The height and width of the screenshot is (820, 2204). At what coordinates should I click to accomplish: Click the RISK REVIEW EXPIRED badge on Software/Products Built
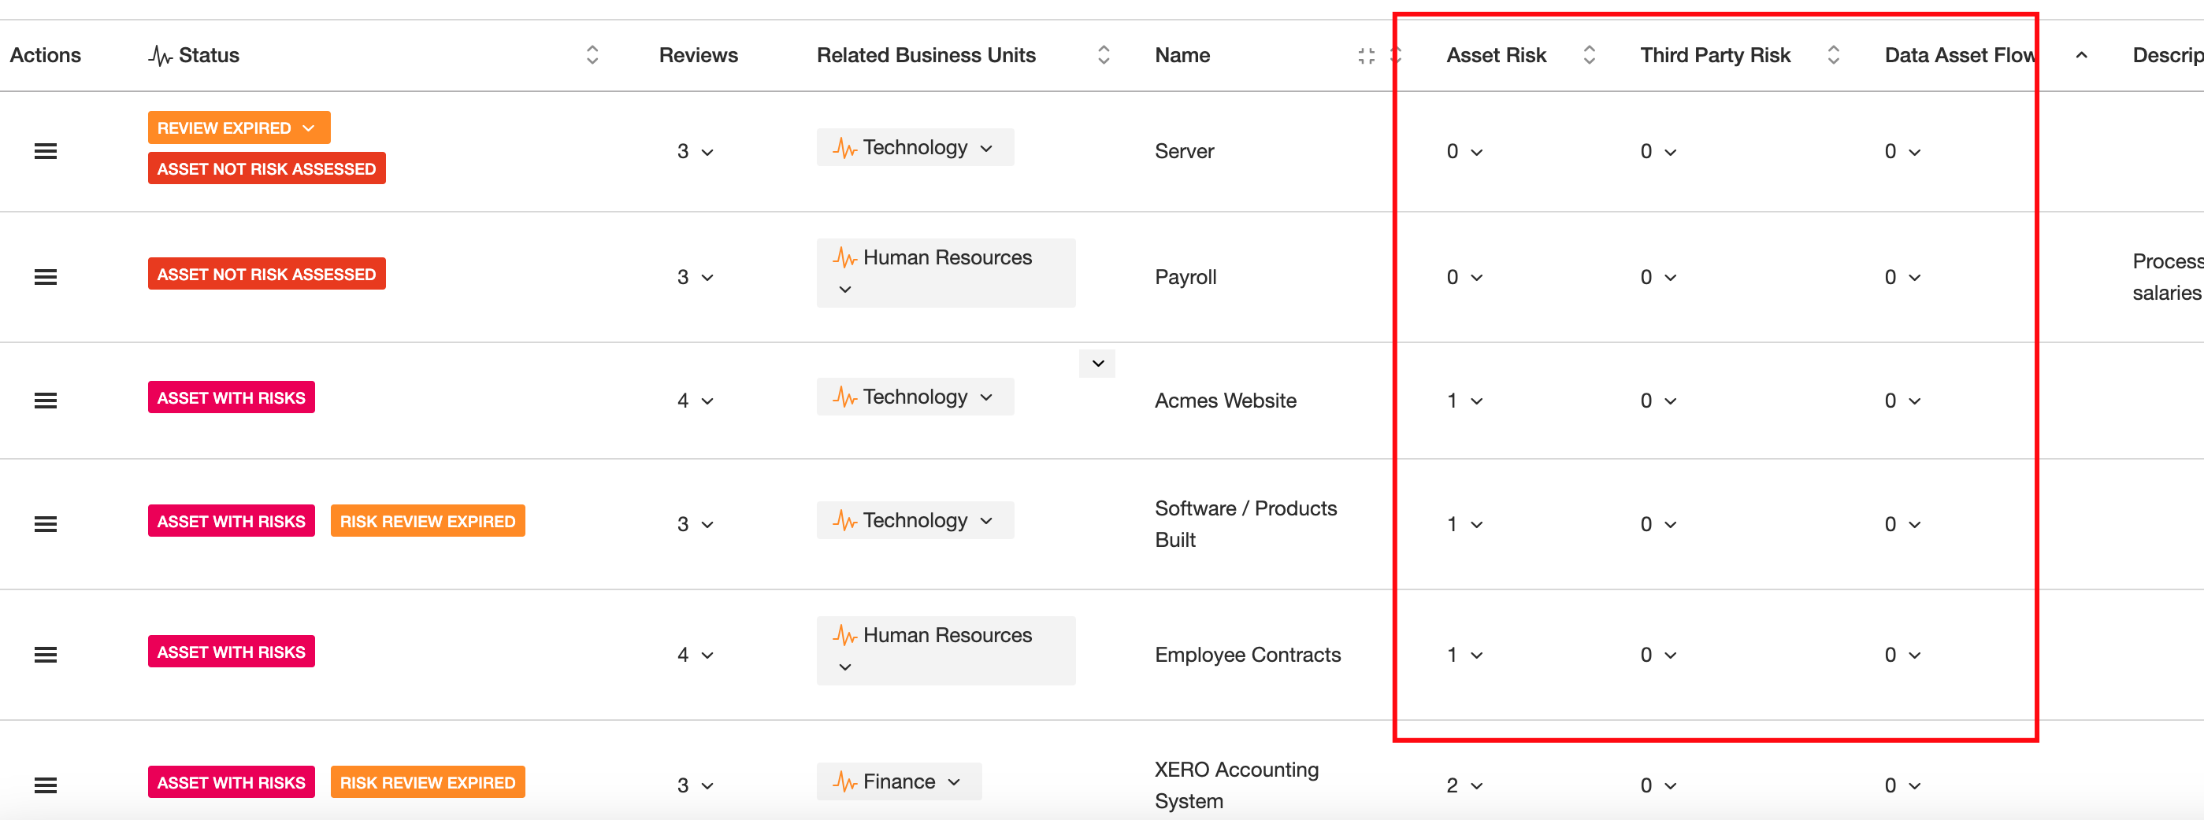pyautogui.click(x=427, y=520)
